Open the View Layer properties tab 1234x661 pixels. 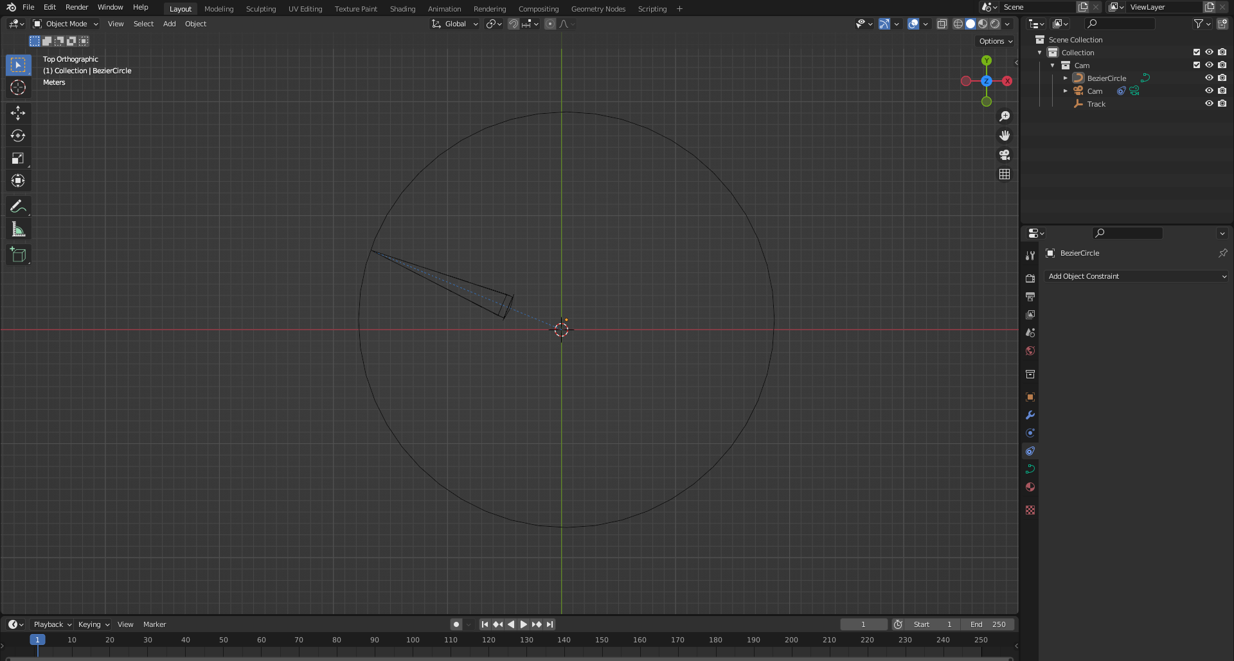click(x=1030, y=315)
